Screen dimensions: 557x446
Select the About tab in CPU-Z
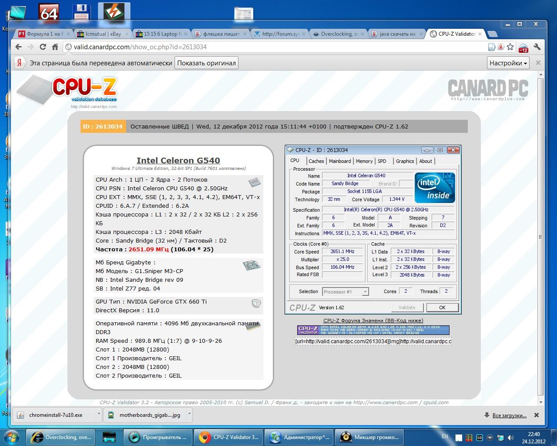426,161
